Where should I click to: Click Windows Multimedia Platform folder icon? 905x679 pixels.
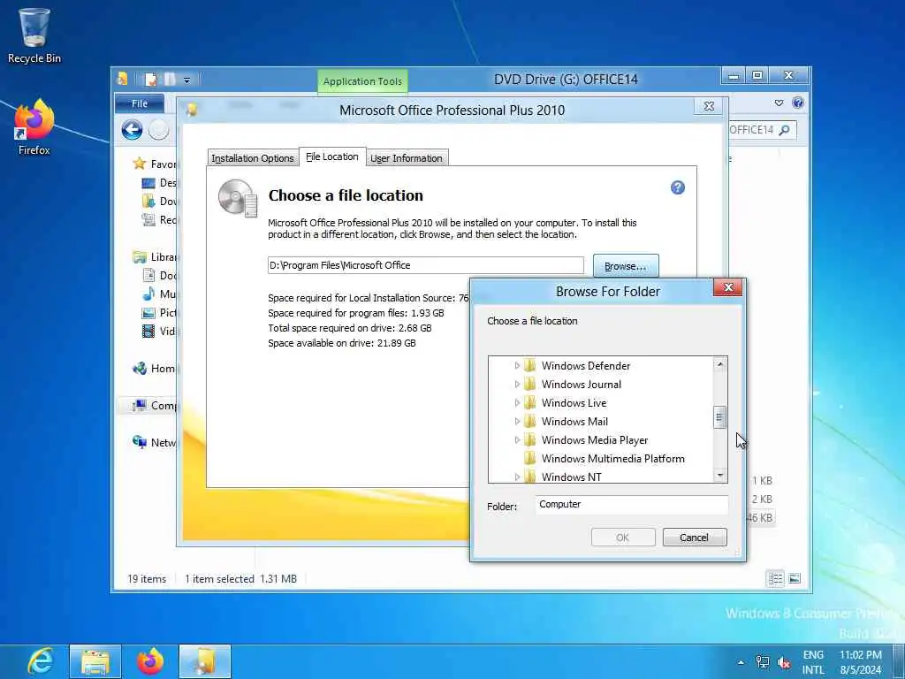(x=529, y=459)
